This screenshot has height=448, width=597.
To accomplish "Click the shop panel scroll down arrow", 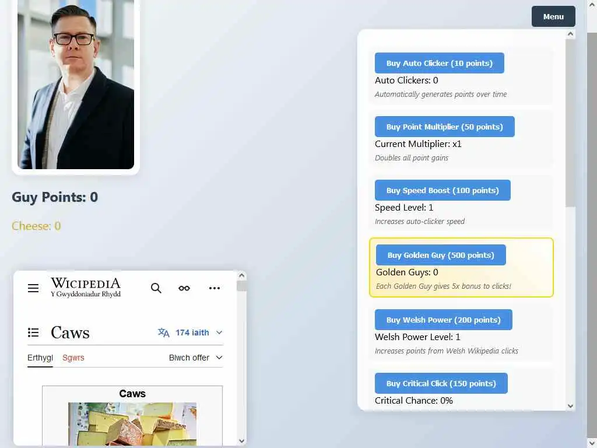I will pyautogui.click(x=570, y=406).
